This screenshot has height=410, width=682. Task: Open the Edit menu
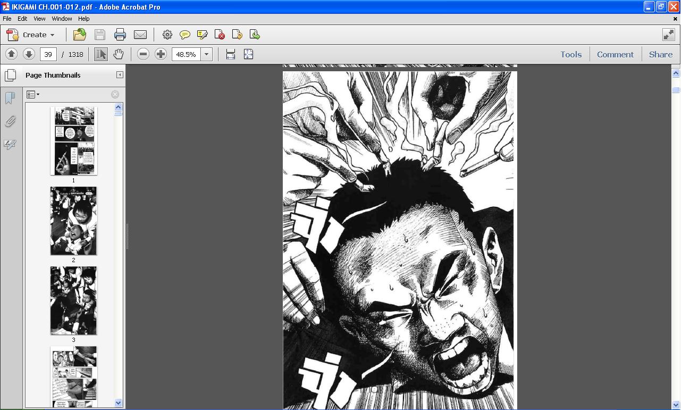coord(22,19)
